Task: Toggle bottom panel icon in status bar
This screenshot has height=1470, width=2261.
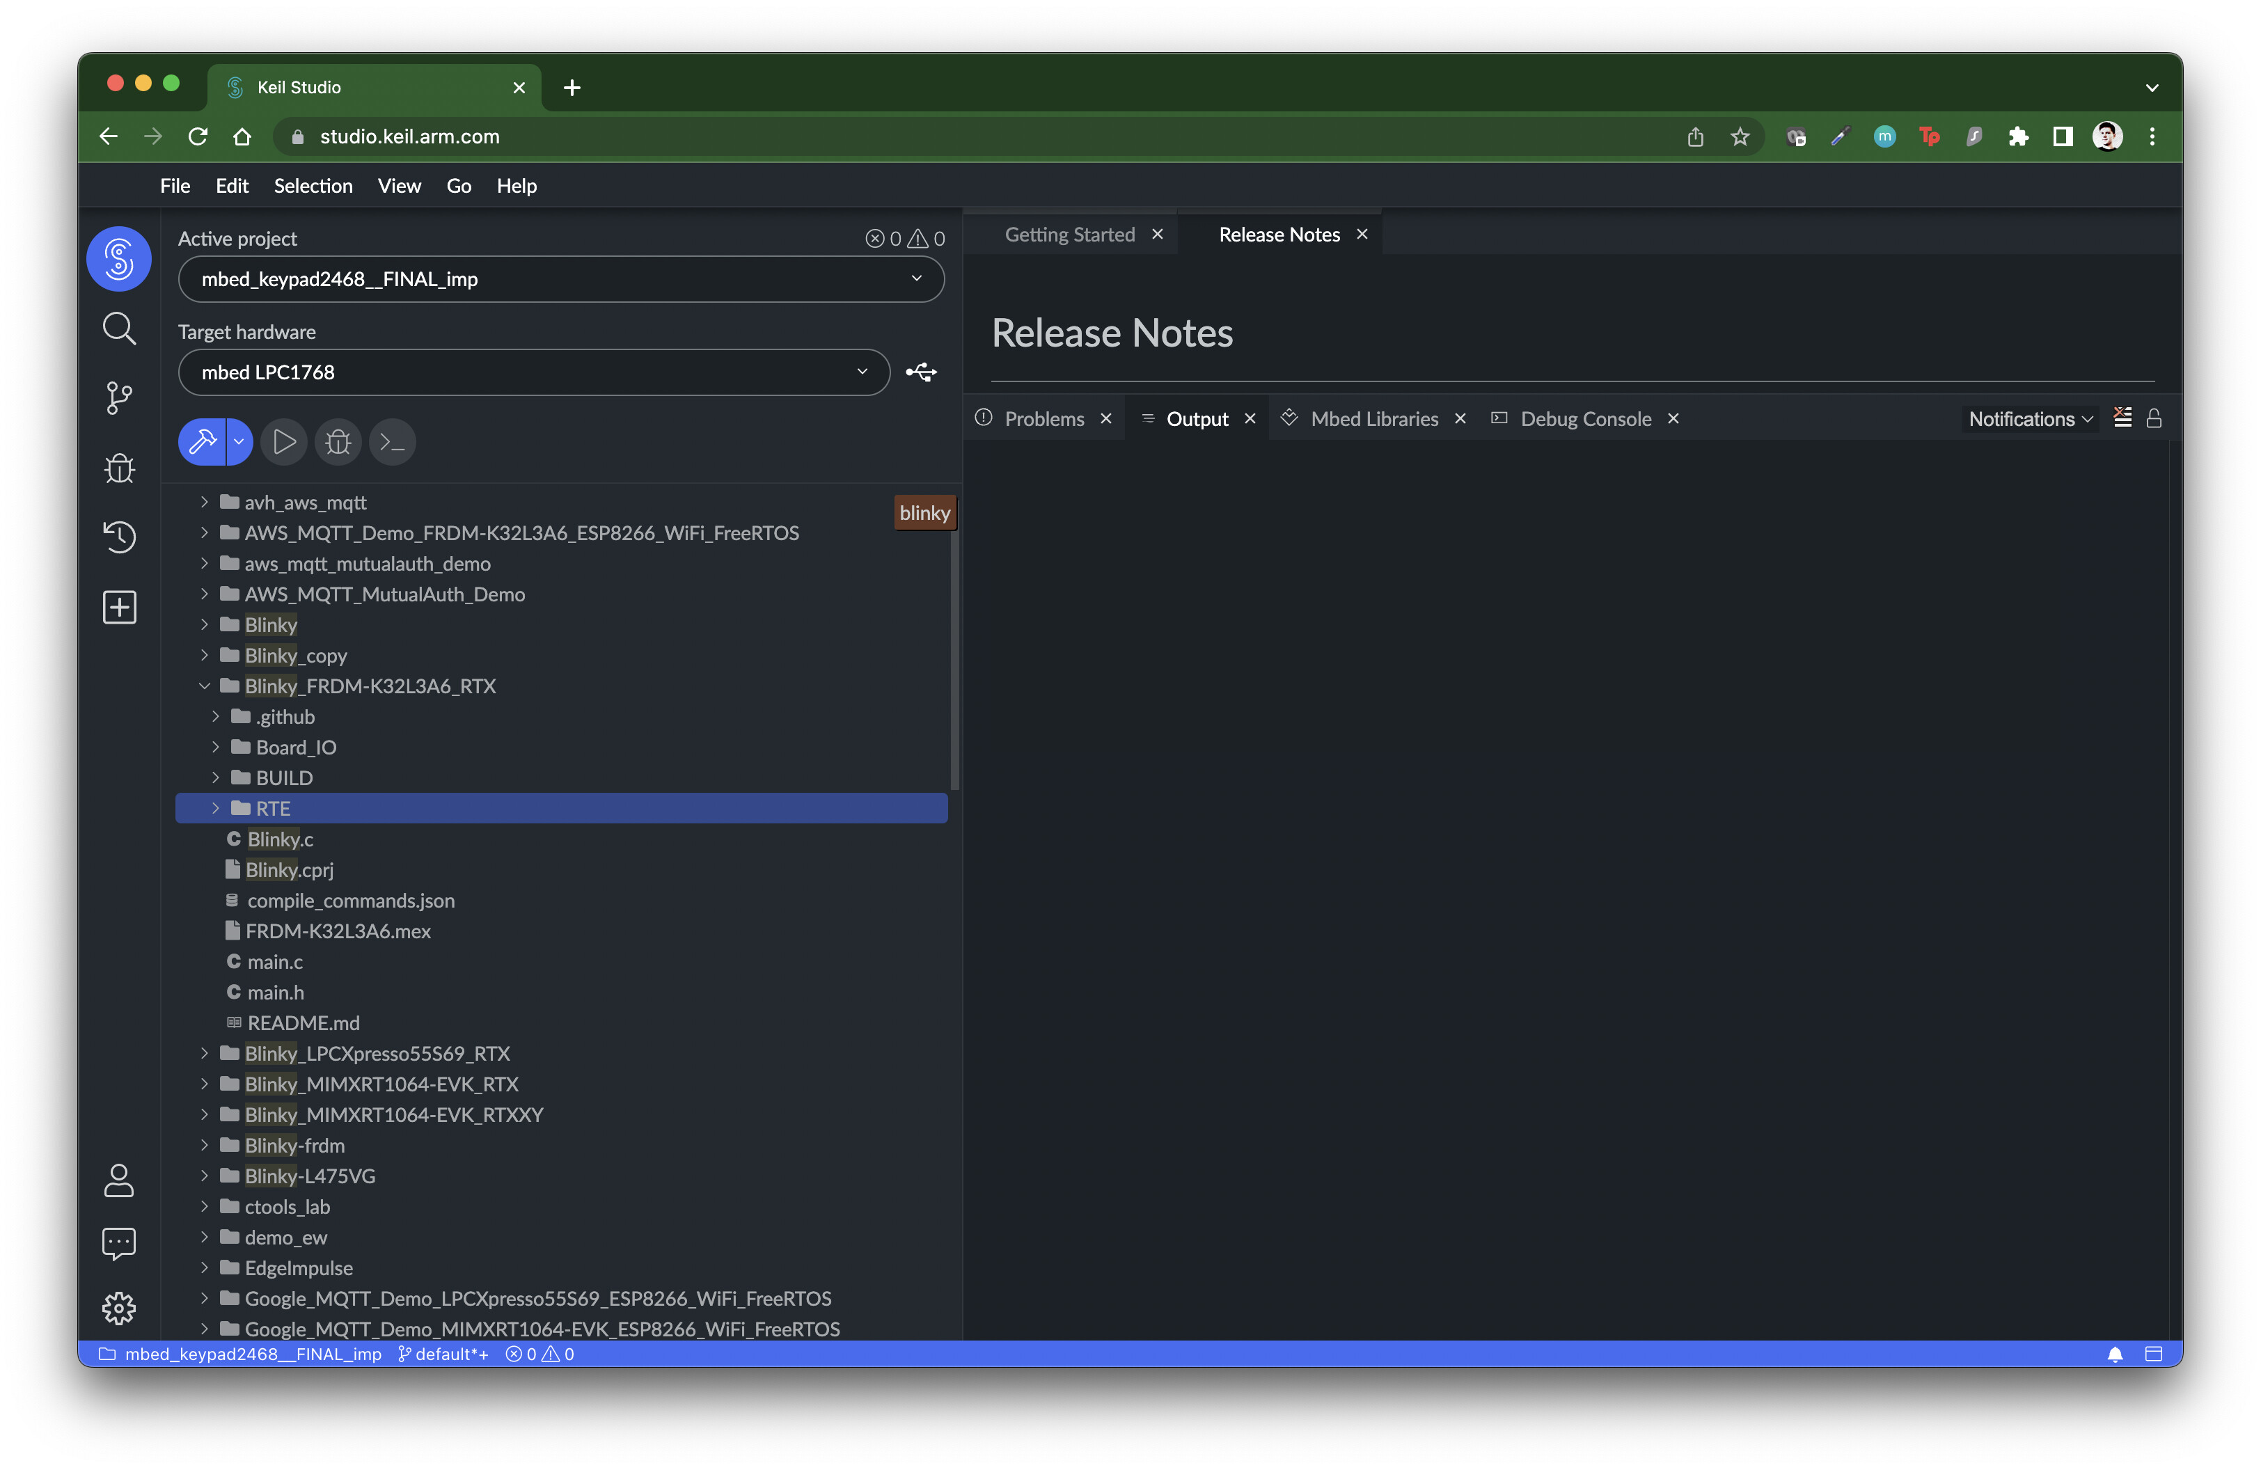Action: click(2154, 1354)
